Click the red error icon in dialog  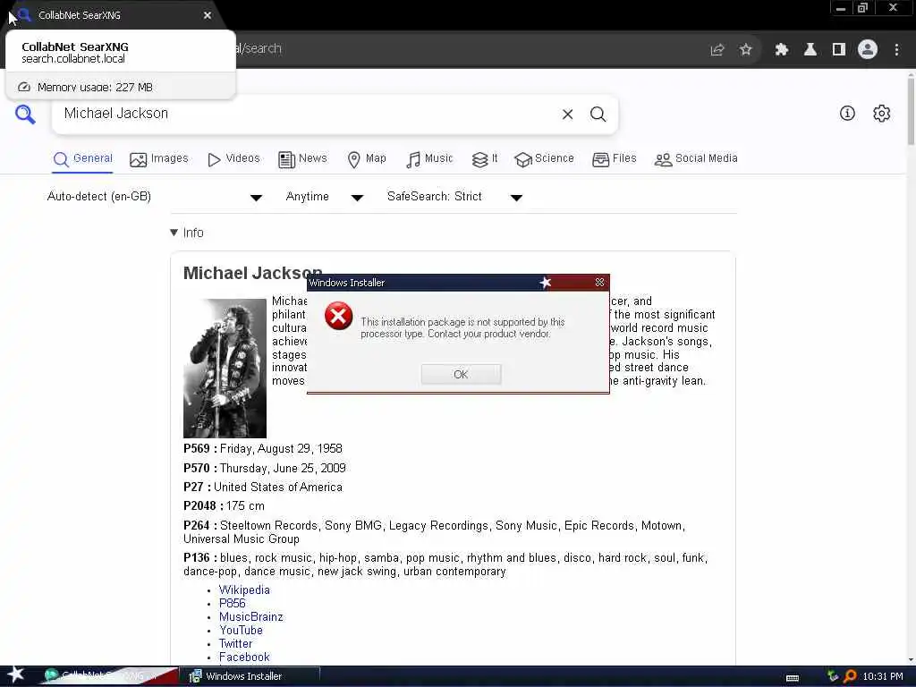pos(339,316)
